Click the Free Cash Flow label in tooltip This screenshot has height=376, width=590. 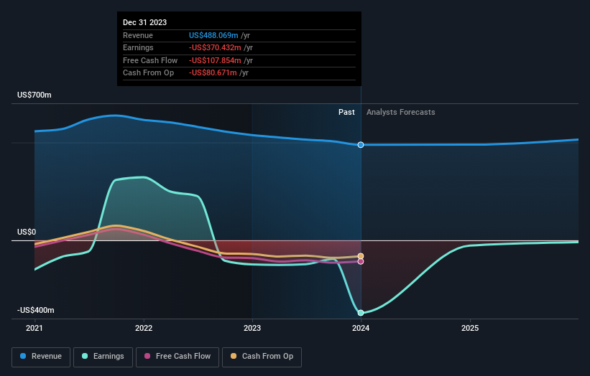click(150, 60)
